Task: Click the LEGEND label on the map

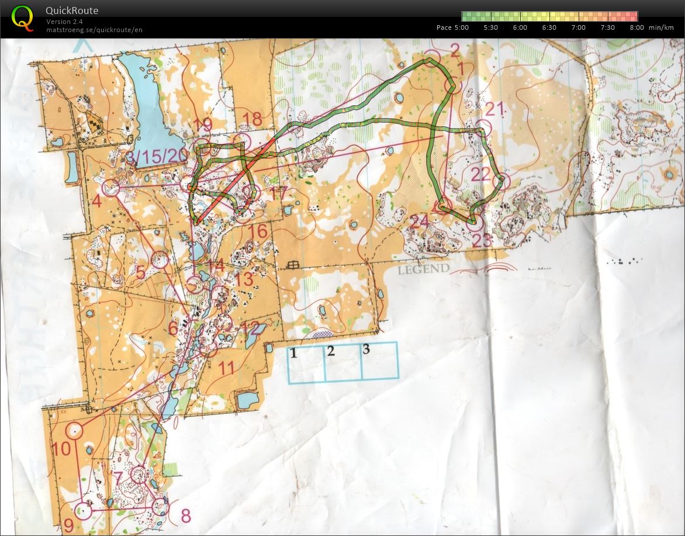Action: [423, 270]
